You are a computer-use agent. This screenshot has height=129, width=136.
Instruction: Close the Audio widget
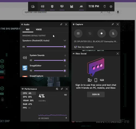tap(66, 24)
